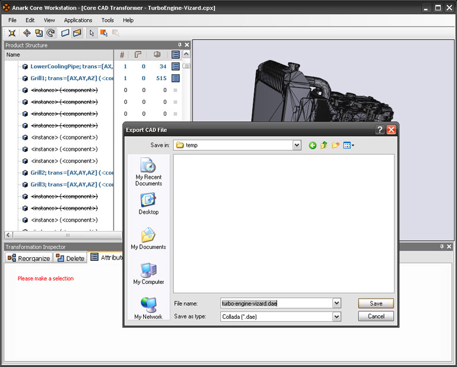The image size is (457, 367).
Task: Open My Network location
Action: point(148,308)
